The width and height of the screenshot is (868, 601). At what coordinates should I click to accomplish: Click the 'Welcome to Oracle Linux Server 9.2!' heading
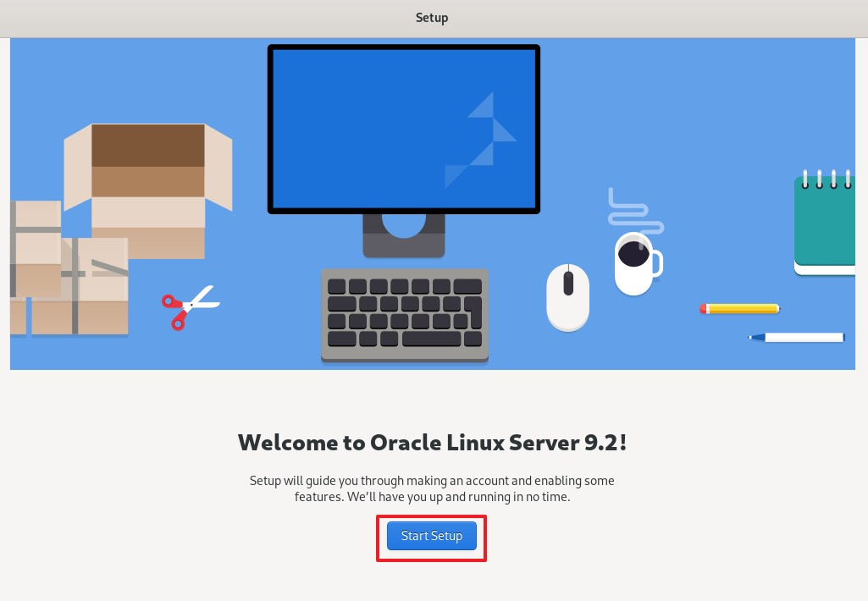tap(432, 443)
